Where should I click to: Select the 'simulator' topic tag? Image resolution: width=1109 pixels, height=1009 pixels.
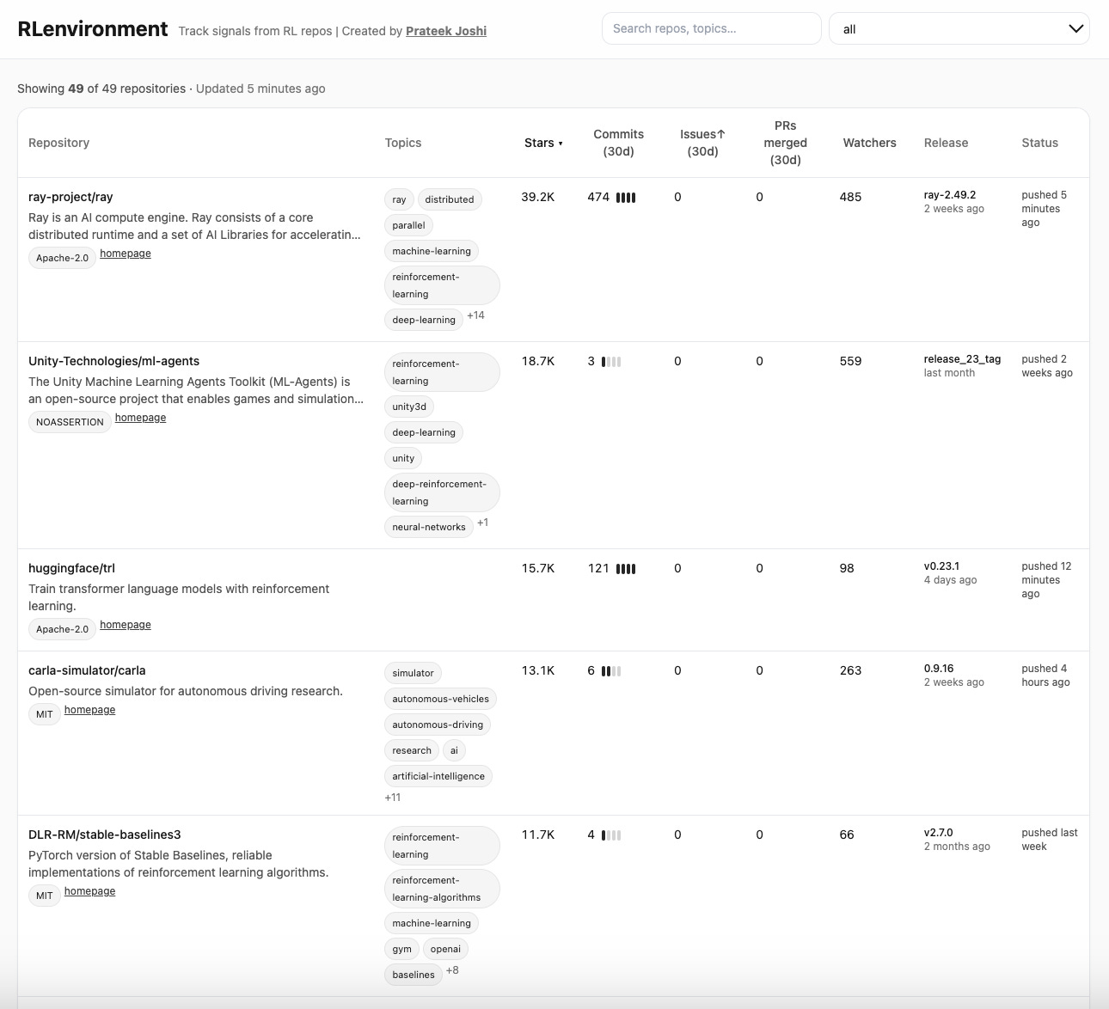coord(413,673)
